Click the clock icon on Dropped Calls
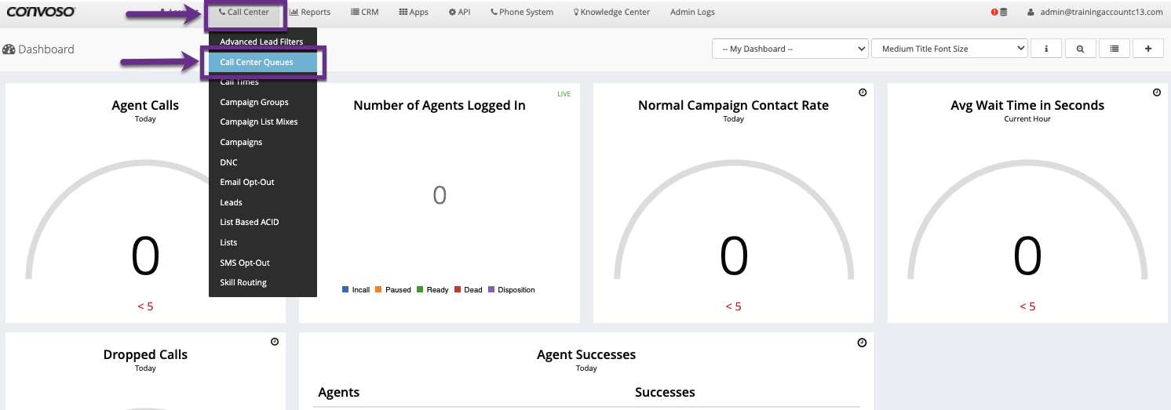 tap(275, 342)
